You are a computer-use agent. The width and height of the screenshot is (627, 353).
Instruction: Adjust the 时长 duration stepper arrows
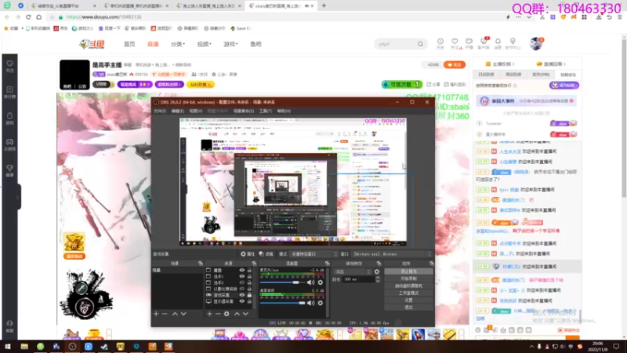pyautogui.click(x=378, y=279)
